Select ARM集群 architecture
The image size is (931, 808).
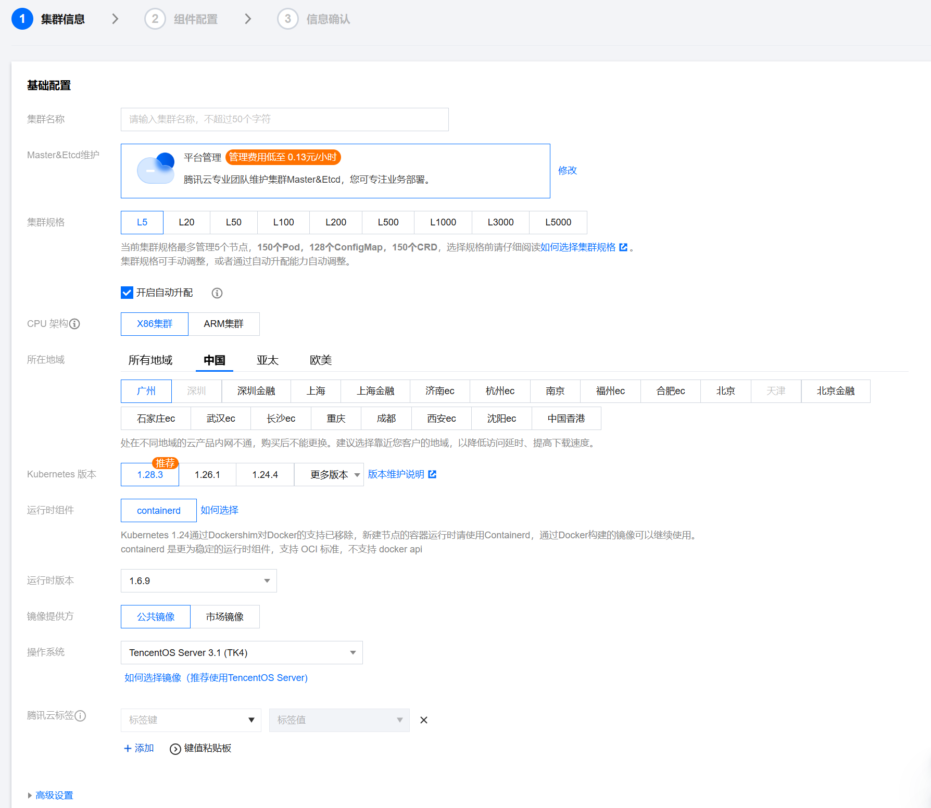[x=224, y=324]
